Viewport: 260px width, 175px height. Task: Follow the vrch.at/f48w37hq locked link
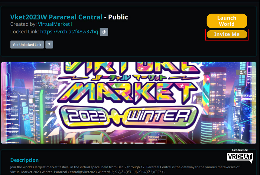pos(69,32)
